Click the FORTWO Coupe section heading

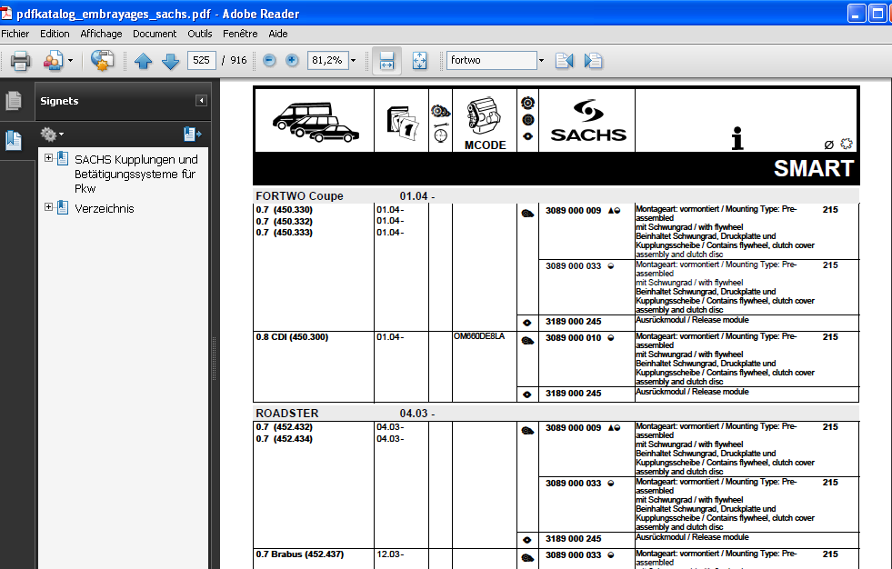299,196
